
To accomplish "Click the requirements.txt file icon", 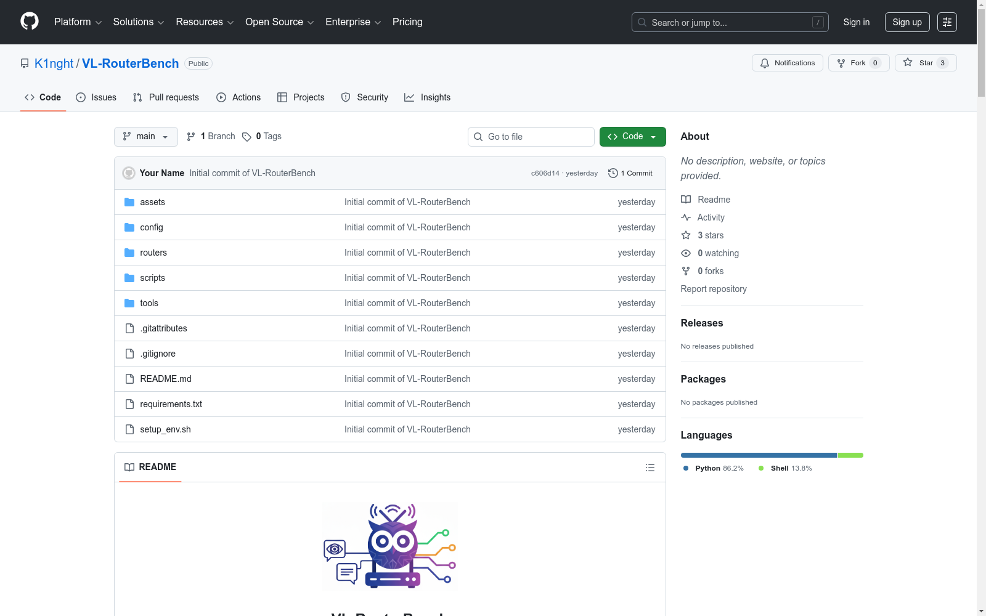I will tap(129, 404).
